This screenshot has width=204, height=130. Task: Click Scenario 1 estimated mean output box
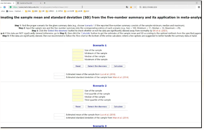[x=59, y=74]
